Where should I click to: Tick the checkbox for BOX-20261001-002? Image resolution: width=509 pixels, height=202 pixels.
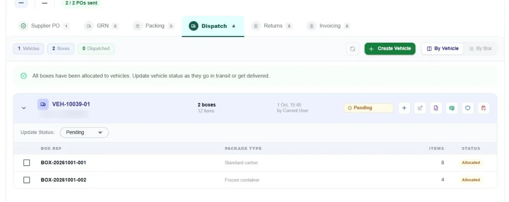27,180
